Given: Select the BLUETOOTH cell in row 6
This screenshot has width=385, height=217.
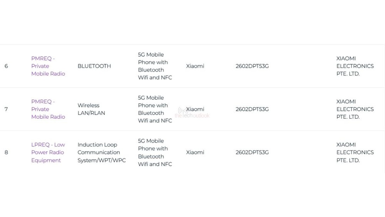Looking at the screenshot, I should tap(94, 66).
